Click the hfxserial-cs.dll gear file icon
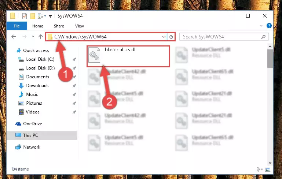The image size is (282, 179). [x=94, y=55]
